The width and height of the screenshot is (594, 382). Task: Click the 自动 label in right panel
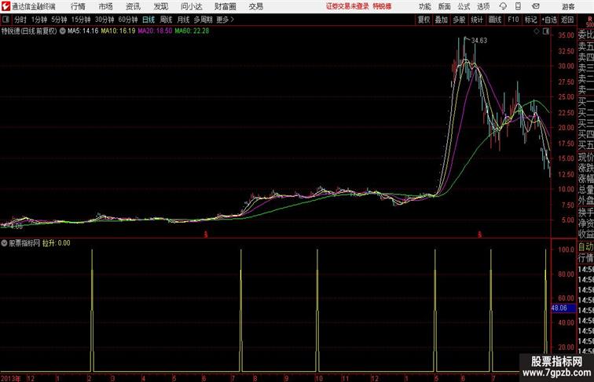point(585,247)
